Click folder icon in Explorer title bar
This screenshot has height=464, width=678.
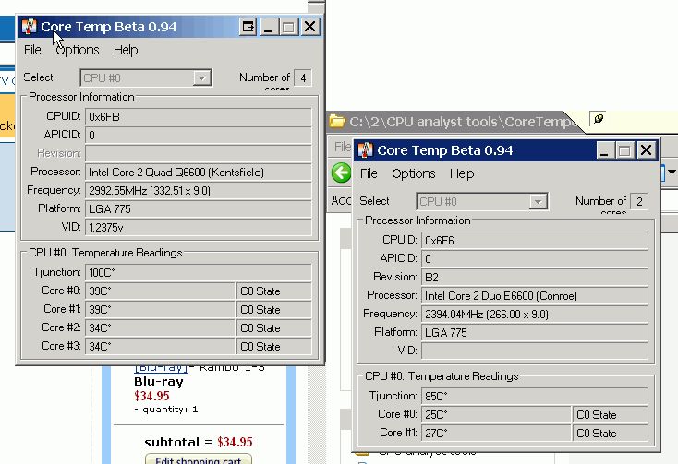337,121
